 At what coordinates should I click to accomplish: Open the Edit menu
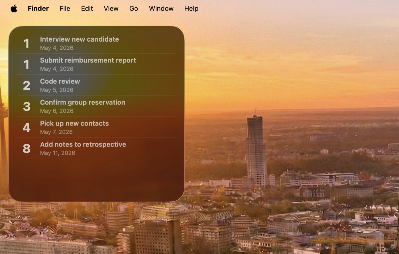point(87,9)
